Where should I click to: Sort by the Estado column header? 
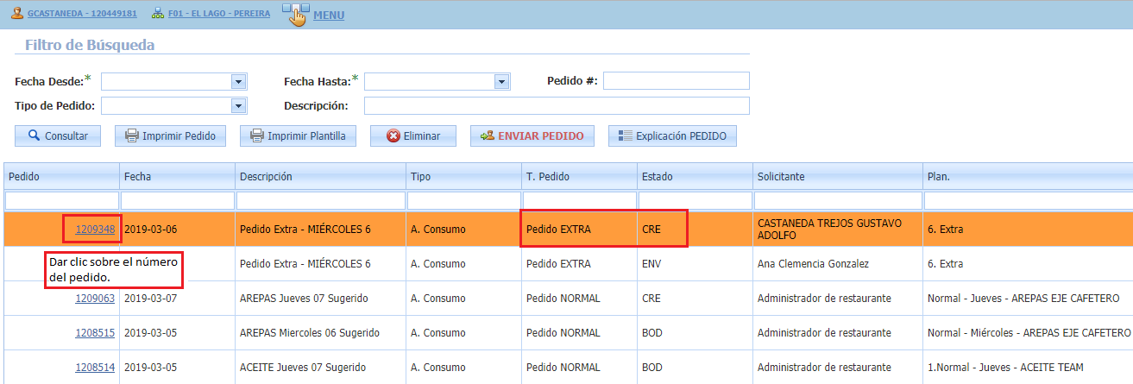[x=695, y=176]
